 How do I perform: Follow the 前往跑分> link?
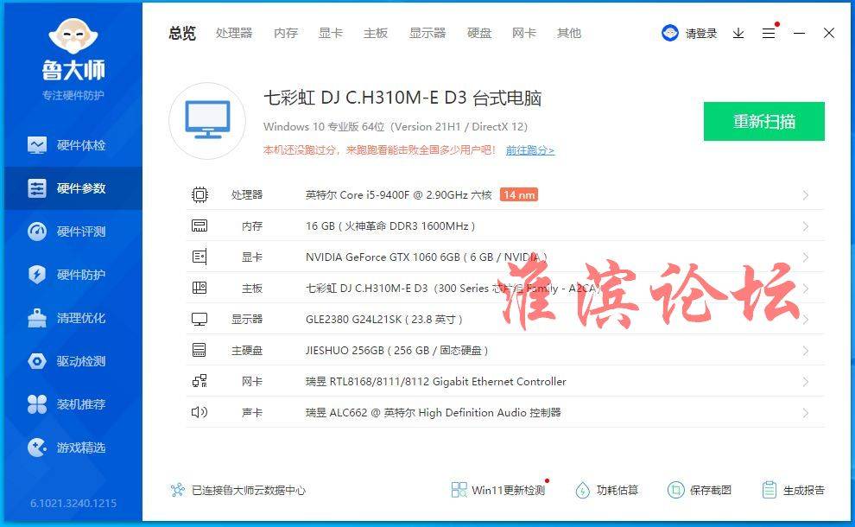(530, 150)
